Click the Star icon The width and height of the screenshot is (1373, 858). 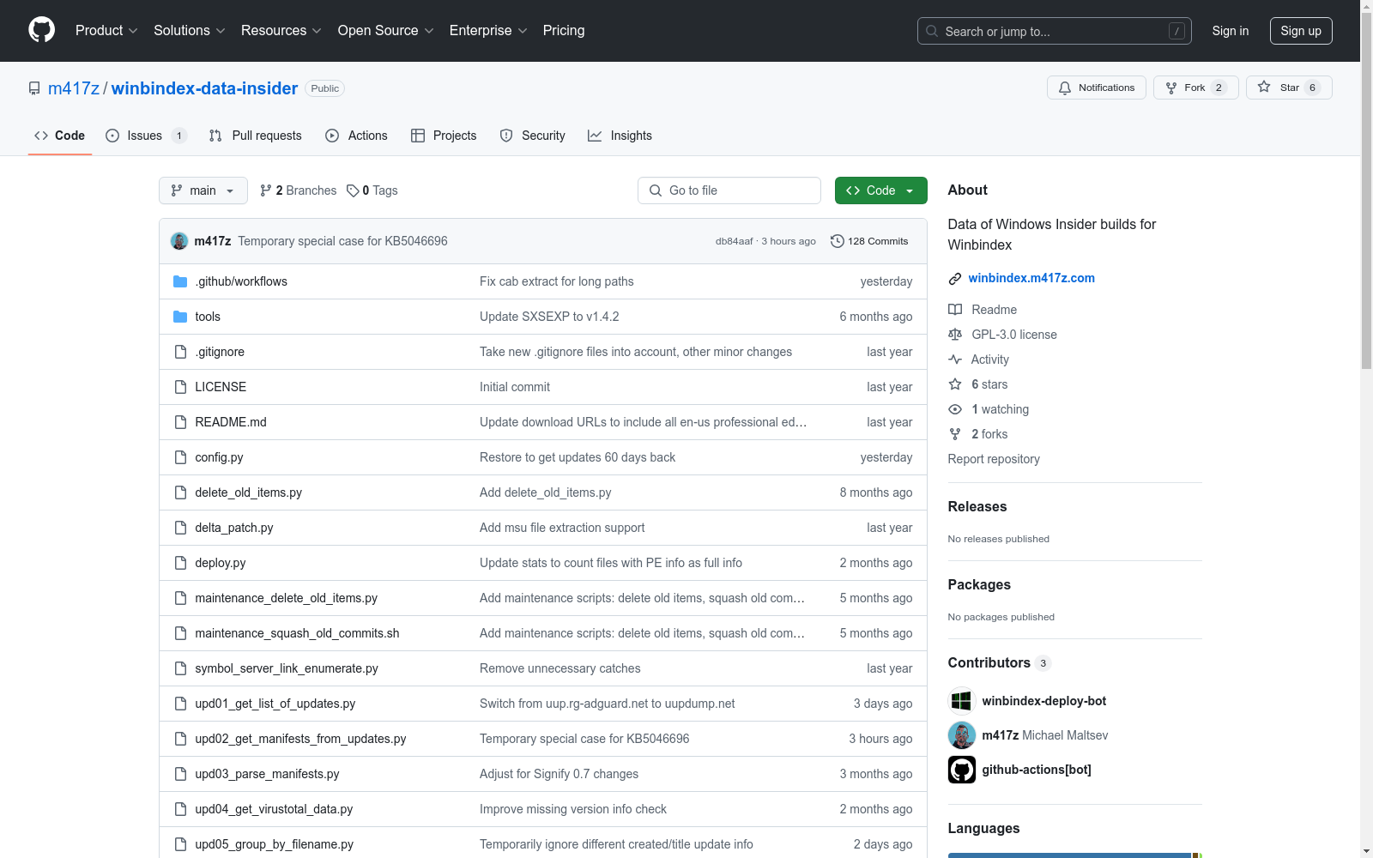pos(1264,88)
